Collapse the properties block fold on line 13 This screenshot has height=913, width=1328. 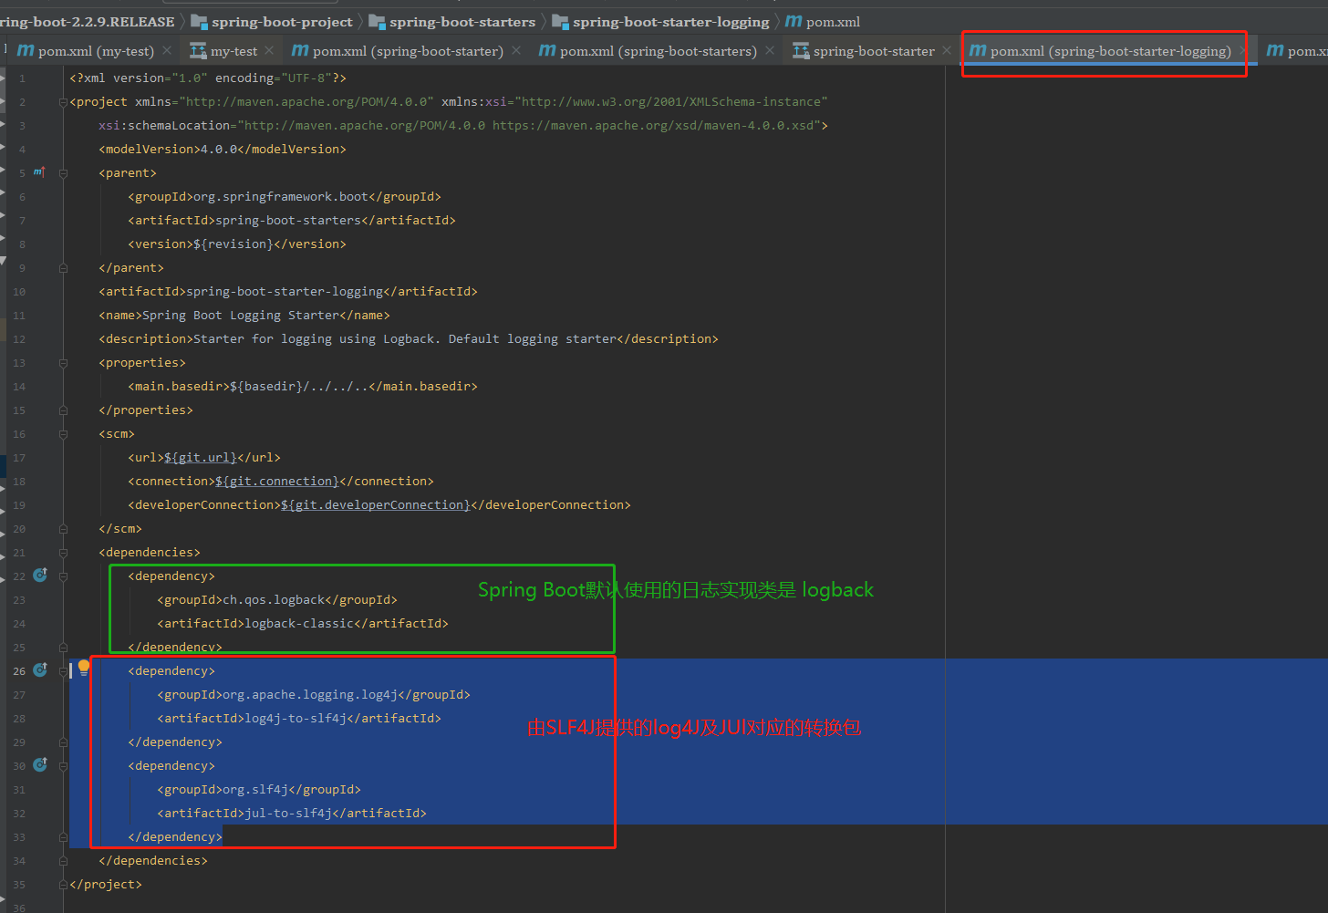click(64, 362)
